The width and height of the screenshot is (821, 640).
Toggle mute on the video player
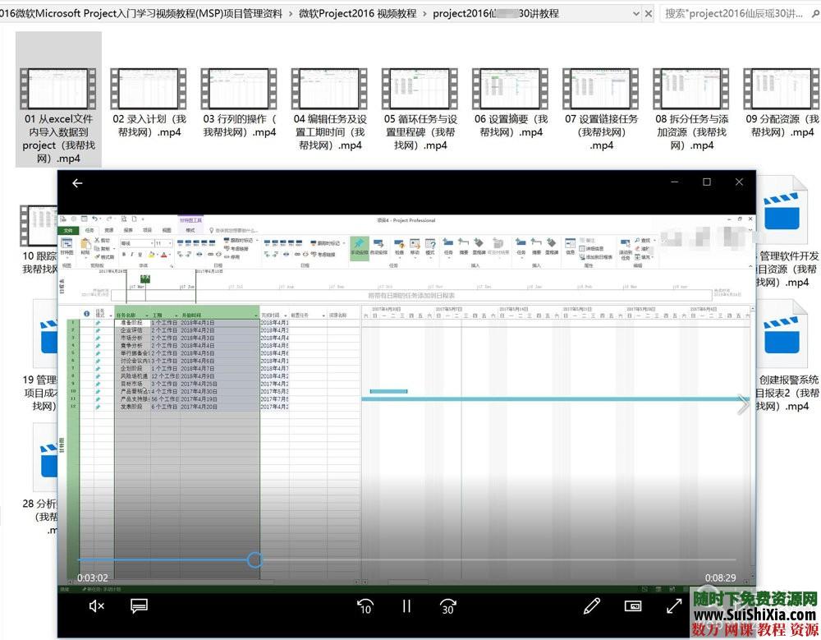click(96, 605)
